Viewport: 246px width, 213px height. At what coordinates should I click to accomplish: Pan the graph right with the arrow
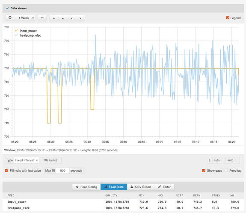coord(80,18)
